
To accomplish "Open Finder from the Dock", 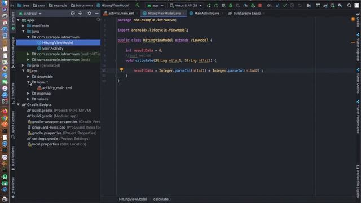I will (x=5, y=3).
